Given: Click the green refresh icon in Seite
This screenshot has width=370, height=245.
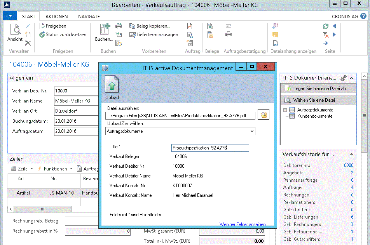Looking at the screenshot, I should point(326,26).
